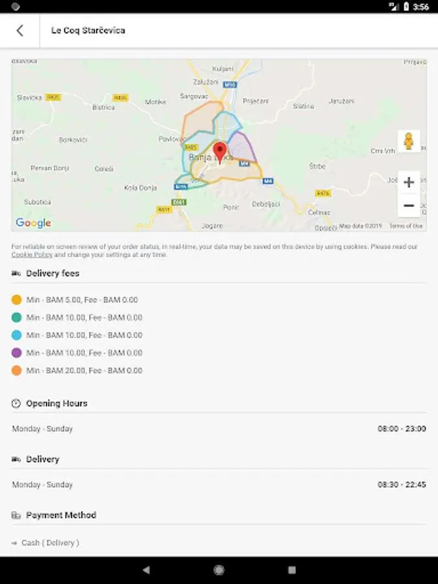Zoom out on the map
The width and height of the screenshot is (438, 584).
pyautogui.click(x=409, y=206)
